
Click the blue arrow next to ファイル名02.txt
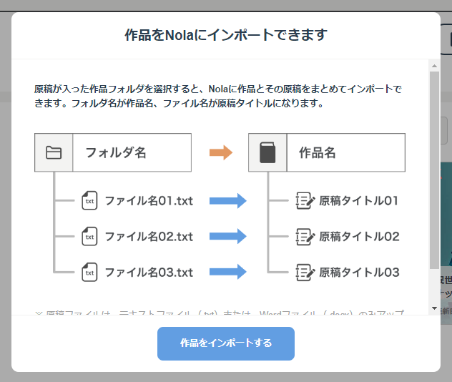click(227, 237)
